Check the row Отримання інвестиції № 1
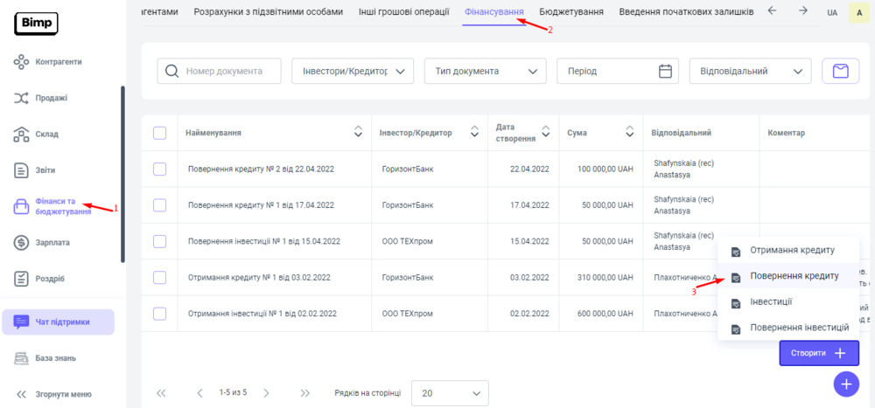 tap(159, 313)
